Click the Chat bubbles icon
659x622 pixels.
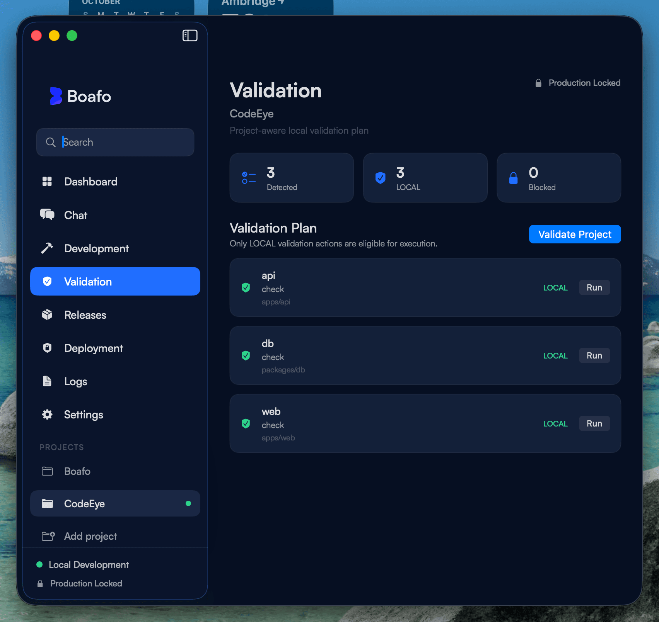point(47,214)
